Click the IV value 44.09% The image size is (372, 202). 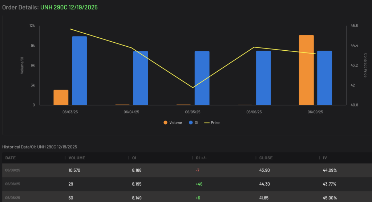329,170
